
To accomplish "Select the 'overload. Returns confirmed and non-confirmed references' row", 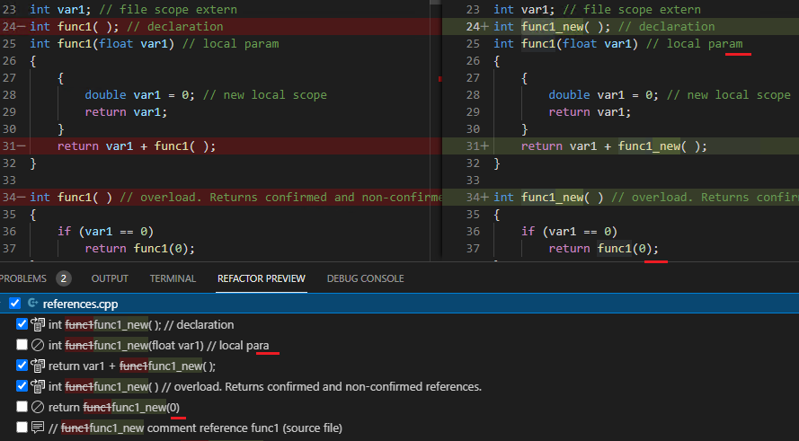I will click(399, 386).
